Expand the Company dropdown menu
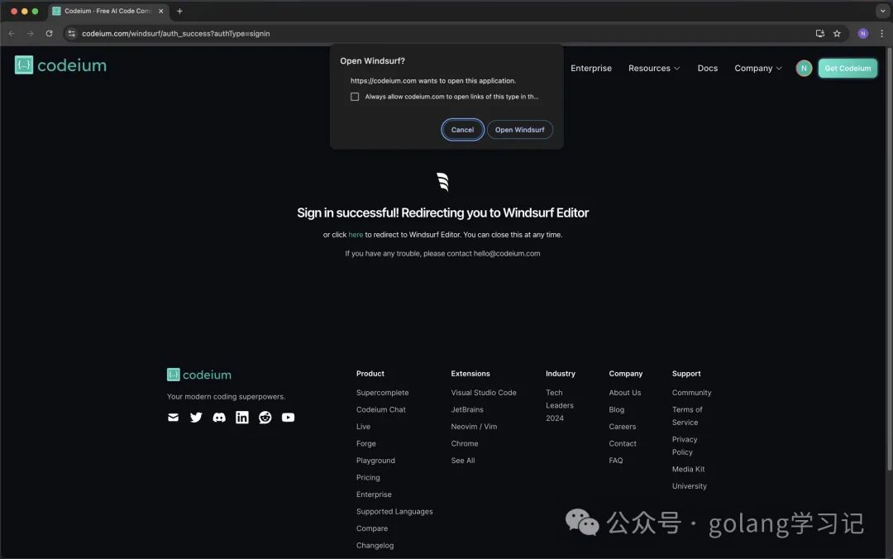The height and width of the screenshot is (559, 893). click(x=758, y=68)
